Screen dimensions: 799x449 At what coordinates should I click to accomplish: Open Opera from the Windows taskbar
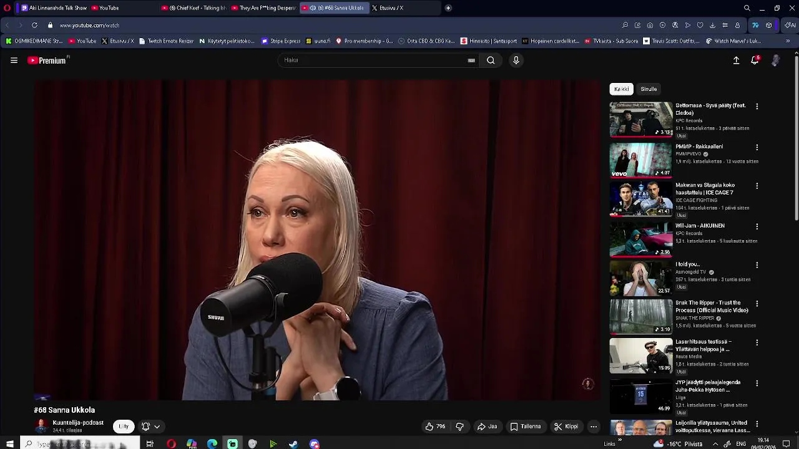171,444
